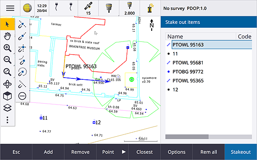Clear snap tools with minus circle
The image size is (257, 160).
point(22,96)
